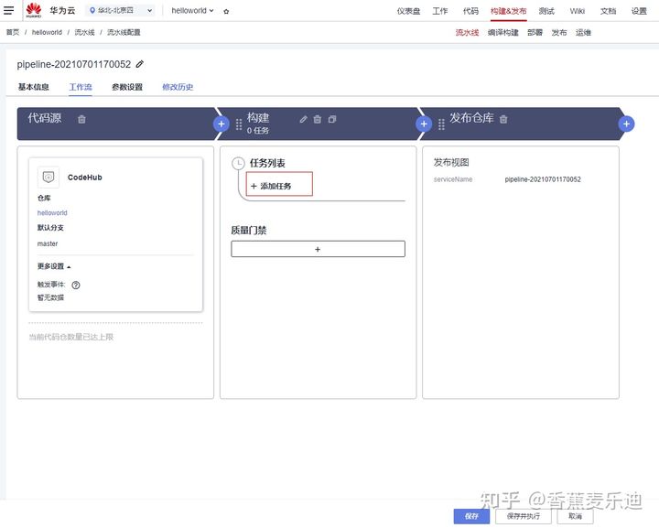The image size is (659, 528).
Task: Click the 保存 button
Action: 471,516
